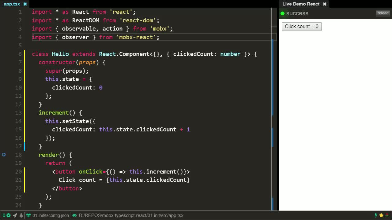Screen dimensions: 392x220
Task: Click the 'Click count = 0' button
Action: click(x=301, y=26)
